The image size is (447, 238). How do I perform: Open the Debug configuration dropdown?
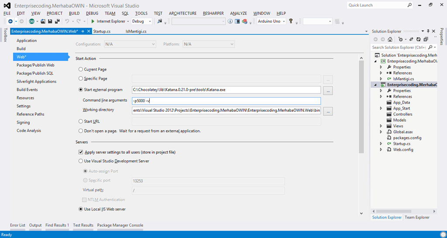click(x=141, y=21)
